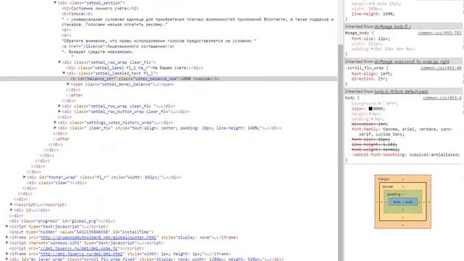Expand the noscript element
This screenshot has width=464, height=261.
click(x=12, y=204)
